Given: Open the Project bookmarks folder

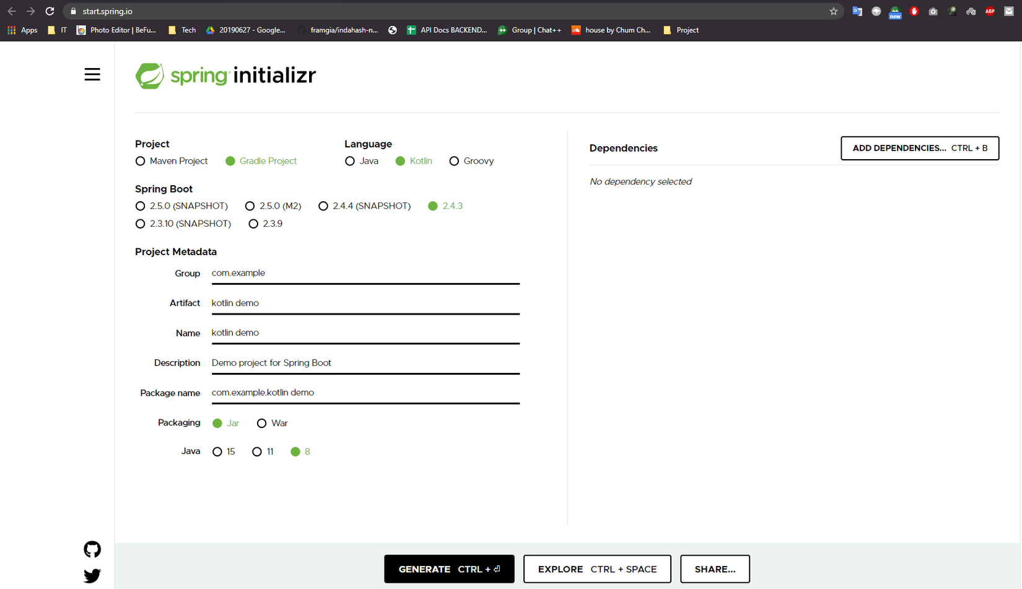Looking at the screenshot, I should [x=681, y=30].
